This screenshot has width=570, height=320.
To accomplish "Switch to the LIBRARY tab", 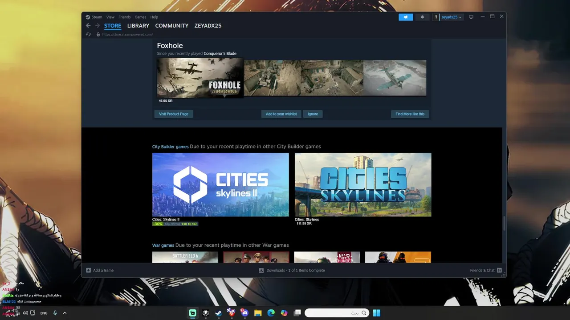I will 138,26.
